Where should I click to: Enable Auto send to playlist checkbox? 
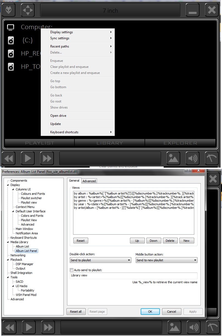click(72, 270)
